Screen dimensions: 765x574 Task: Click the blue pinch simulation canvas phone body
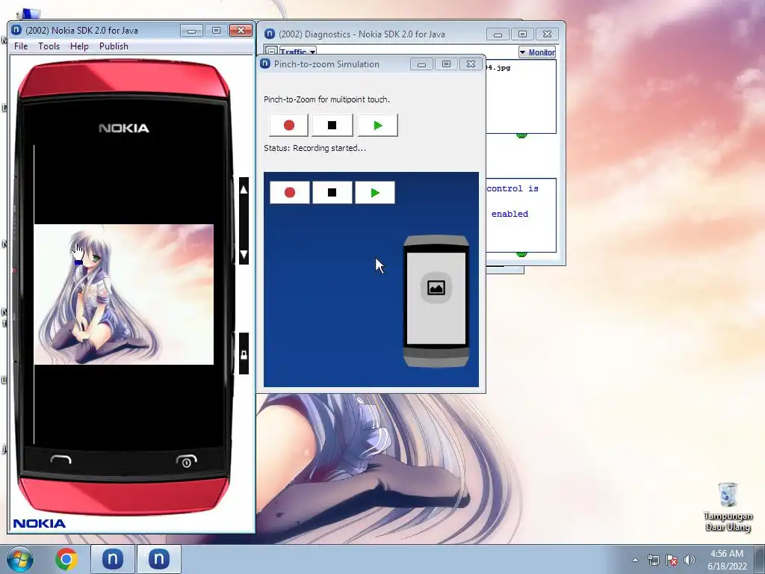pos(436,301)
